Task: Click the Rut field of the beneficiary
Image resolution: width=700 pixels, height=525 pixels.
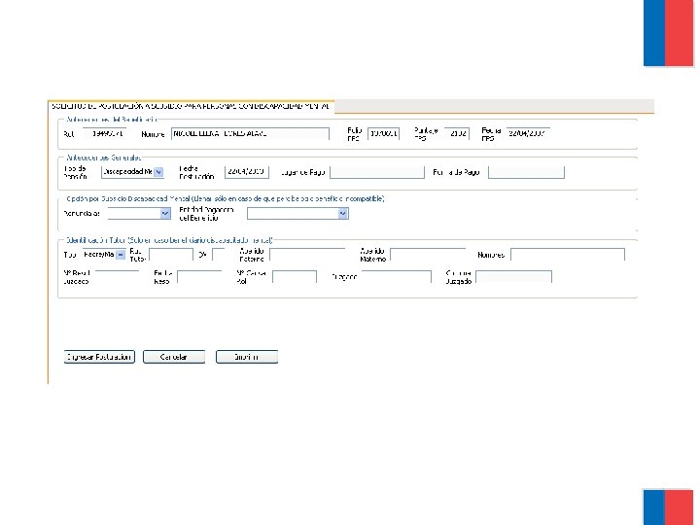Action: pos(104,133)
